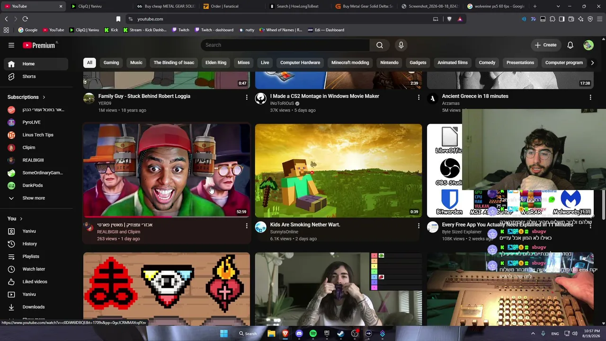Switch to the wolverine ps5 60 fps tab
The height and width of the screenshot is (341, 606).
[496, 6]
